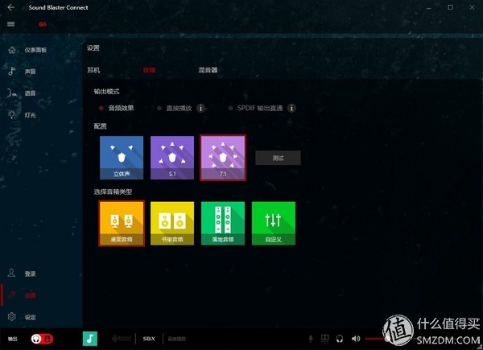Click the dual-panel icon in bottom bar

pyautogui.click(x=324, y=339)
